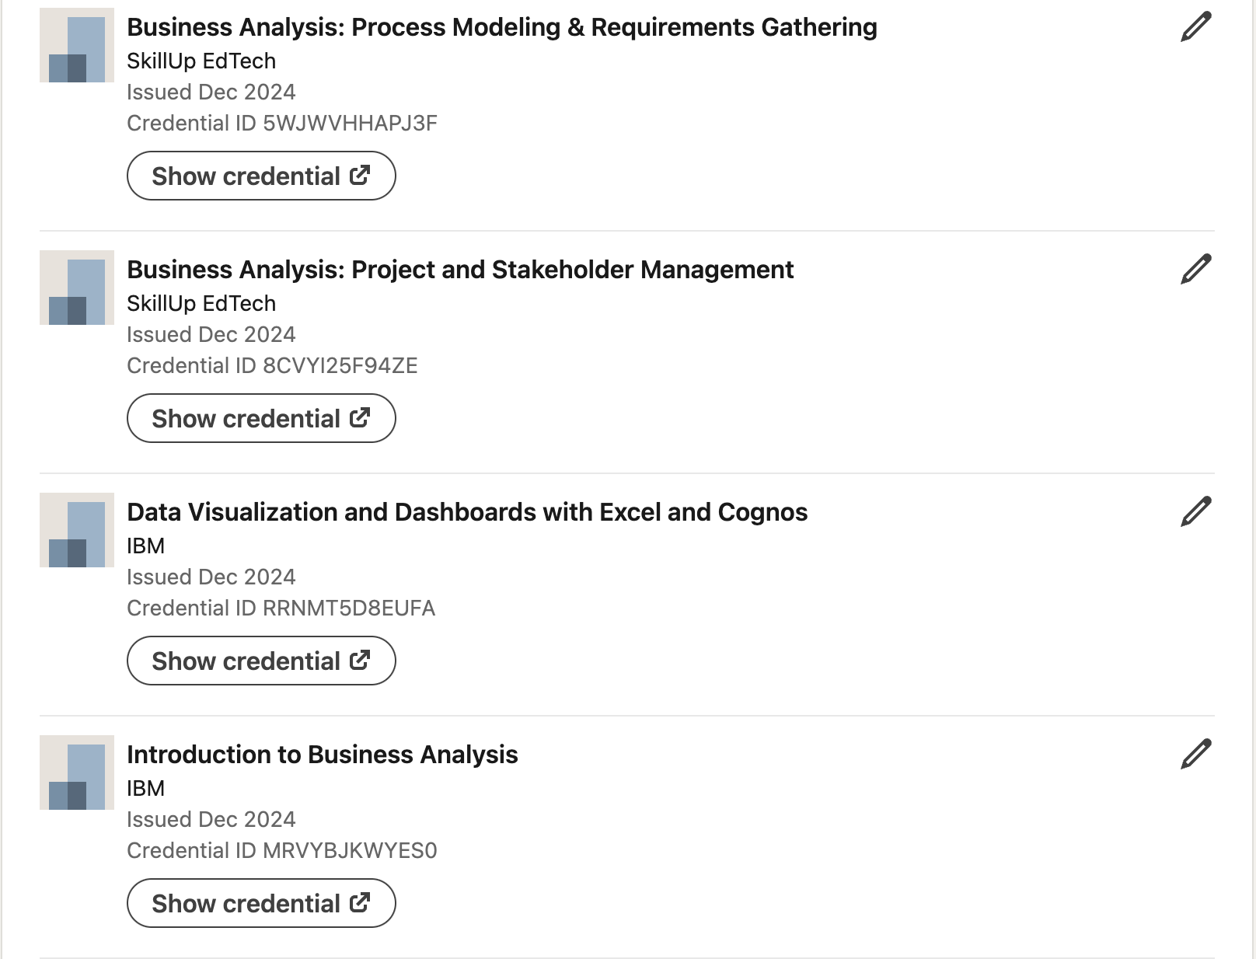Show credential for Data Visualization and Dashboards
The height and width of the screenshot is (959, 1256).
[x=261, y=661]
